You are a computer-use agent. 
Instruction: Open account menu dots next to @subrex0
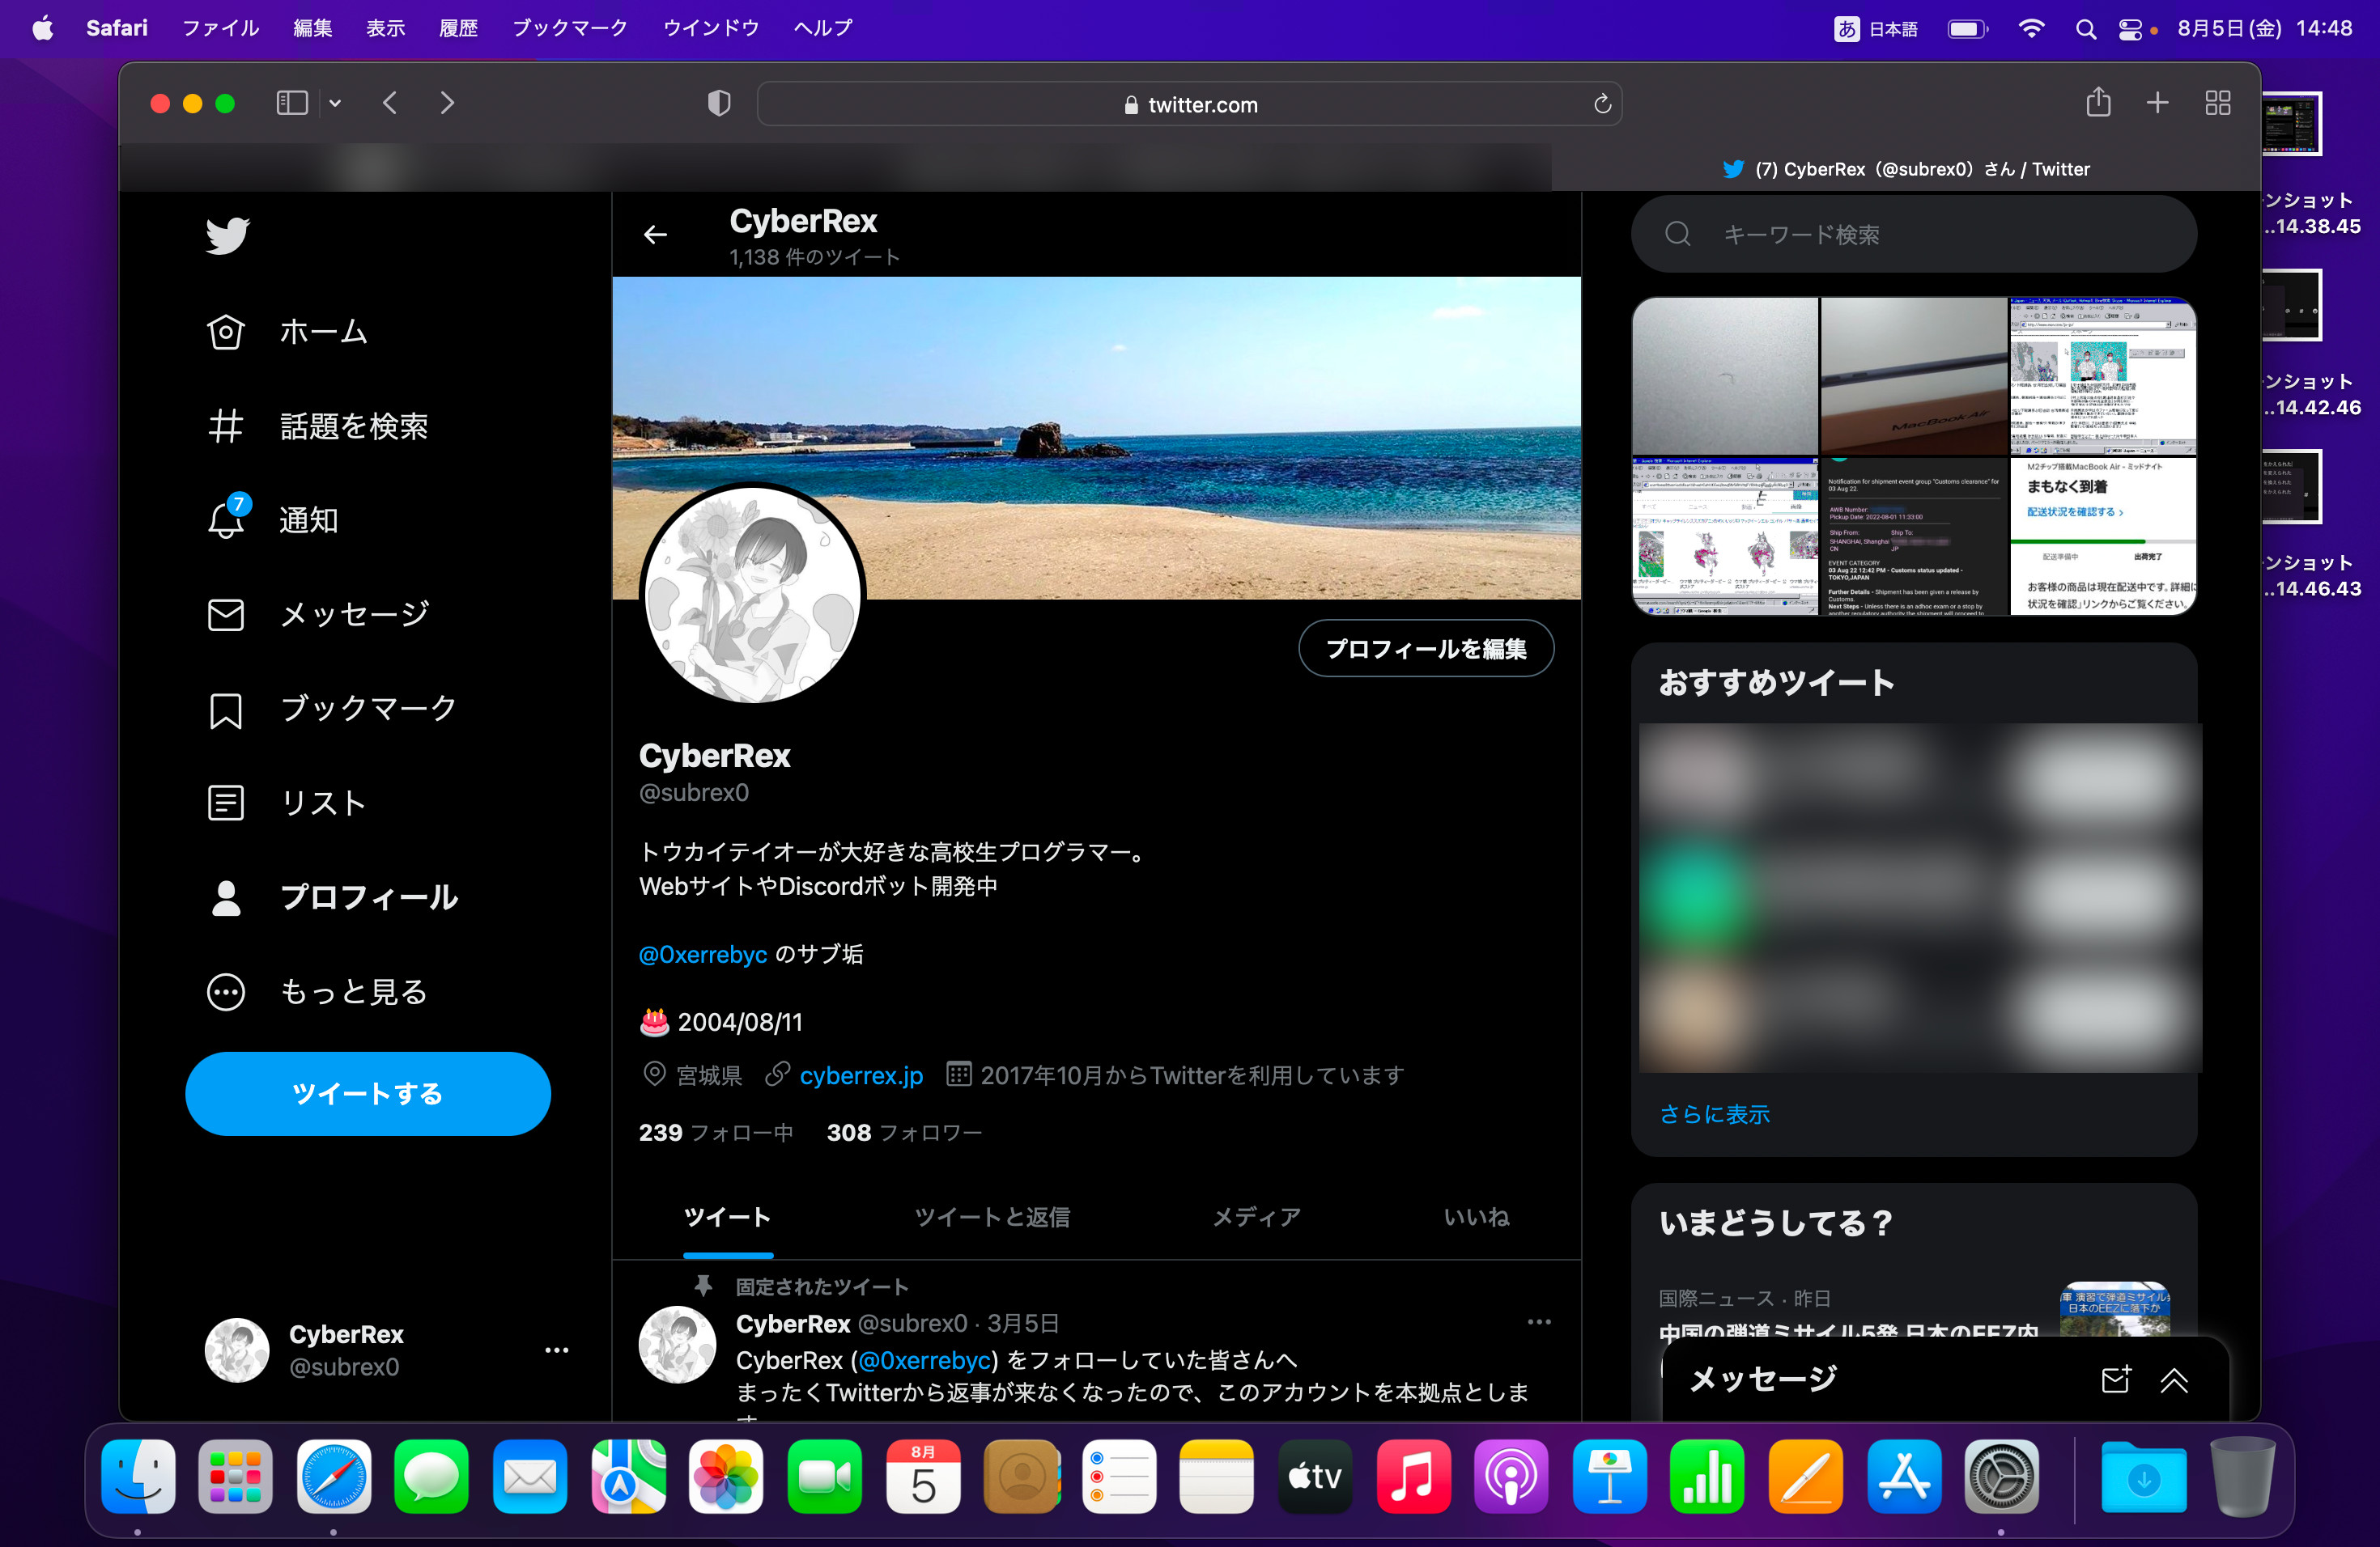tap(557, 1350)
